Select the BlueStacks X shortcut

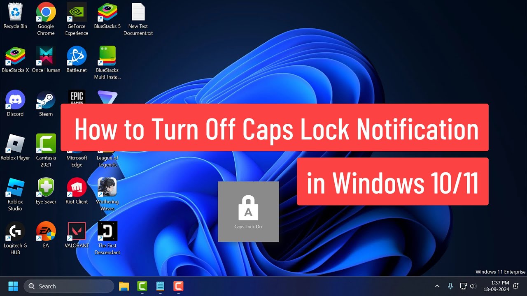[x=15, y=60]
